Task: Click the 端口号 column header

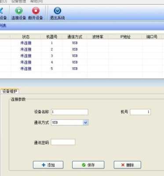Action: pyautogui.click(x=152, y=37)
